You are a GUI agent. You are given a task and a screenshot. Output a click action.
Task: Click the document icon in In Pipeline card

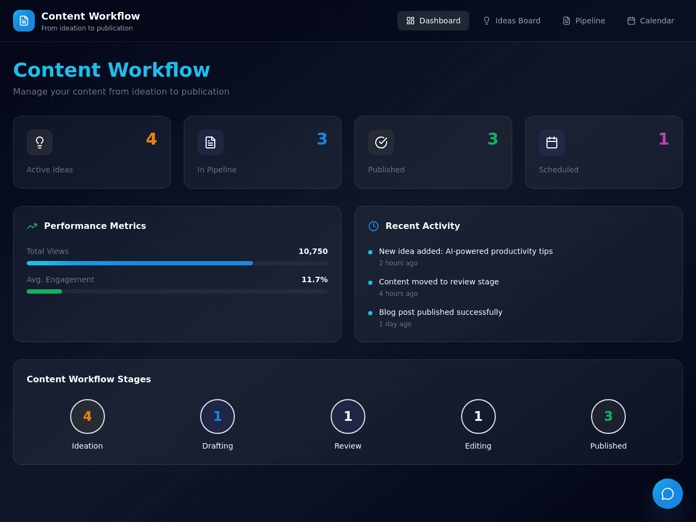coord(210,142)
